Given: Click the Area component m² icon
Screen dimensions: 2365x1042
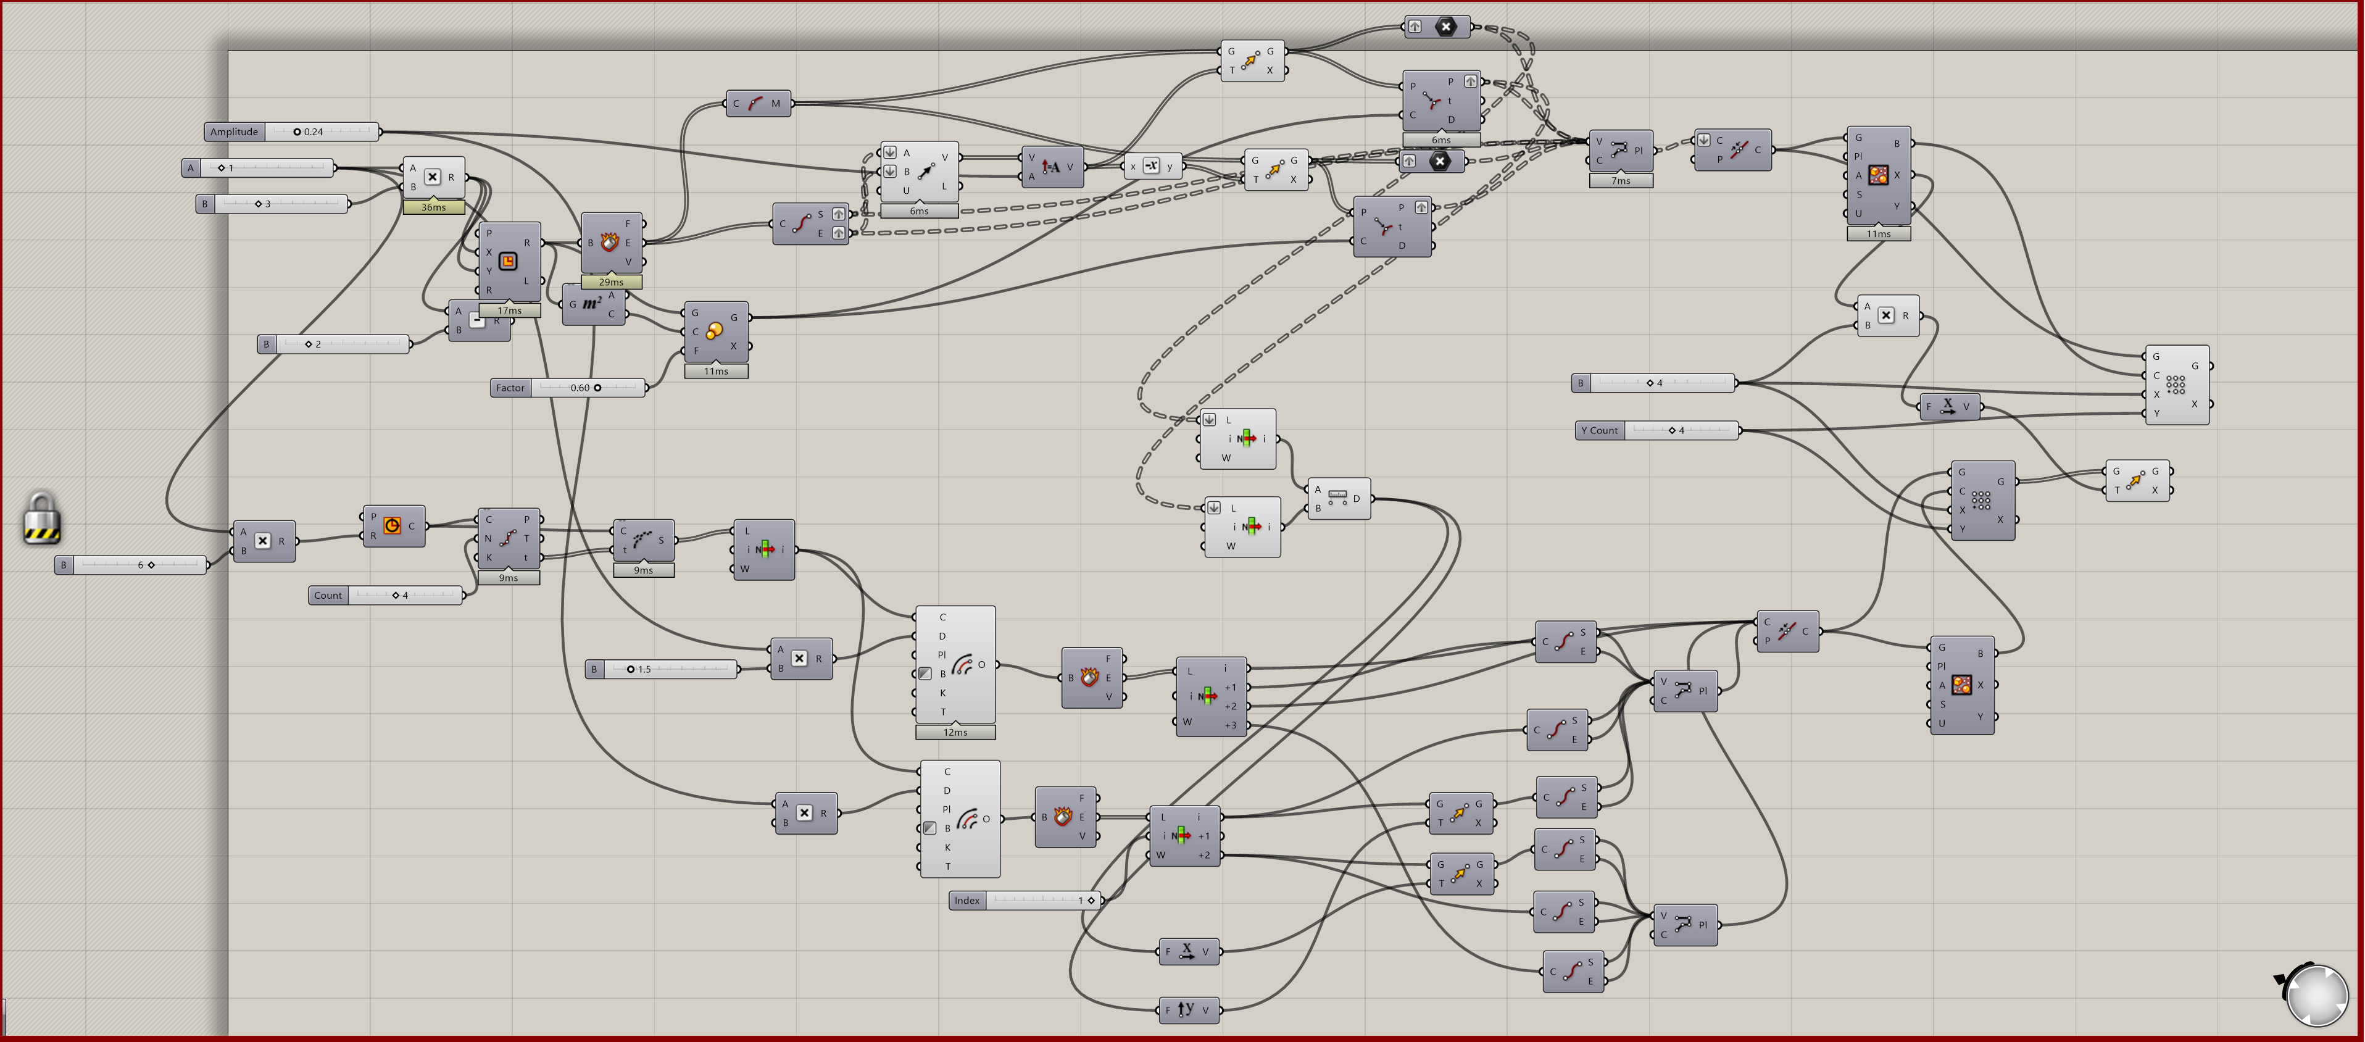Looking at the screenshot, I should (x=592, y=304).
